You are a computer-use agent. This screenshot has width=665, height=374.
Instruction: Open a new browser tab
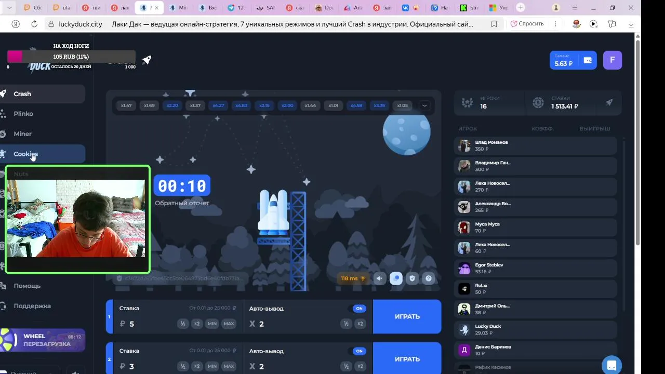(x=521, y=8)
